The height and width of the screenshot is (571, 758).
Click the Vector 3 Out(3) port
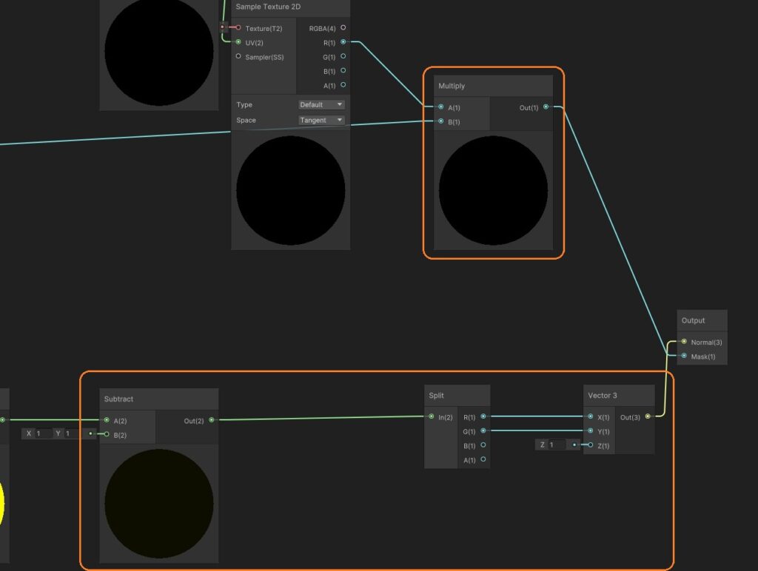coord(648,417)
